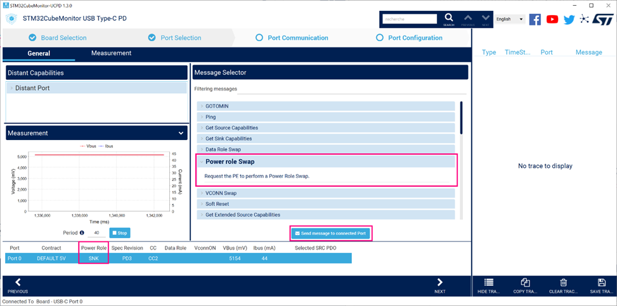Stop the measurement with Stop button
The height and width of the screenshot is (306, 617).
(x=119, y=233)
